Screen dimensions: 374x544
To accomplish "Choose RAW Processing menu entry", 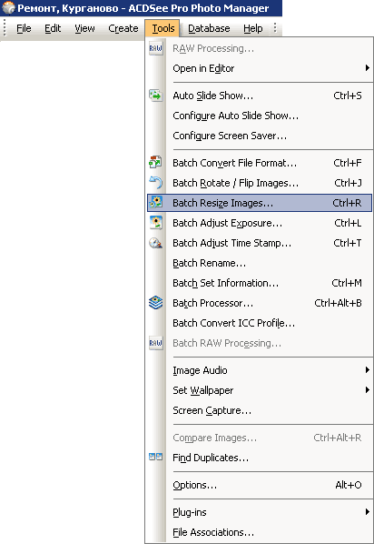I will pos(260,48).
